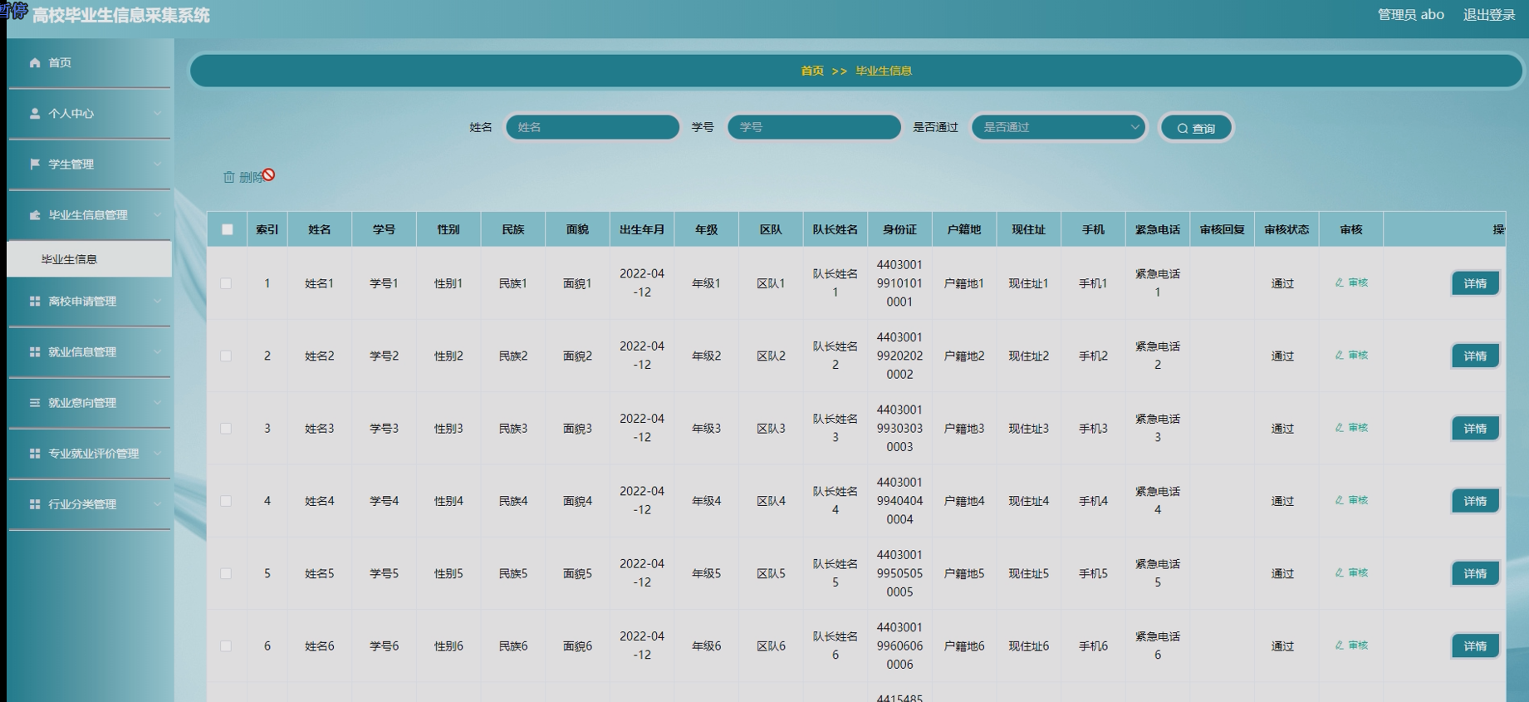This screenshot has width=1529, height=702.
Task: Click the 索引 column header
Action: 267,229
